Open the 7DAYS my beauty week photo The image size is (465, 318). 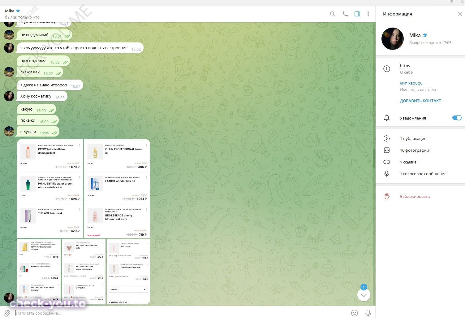(x=39, y=271)
